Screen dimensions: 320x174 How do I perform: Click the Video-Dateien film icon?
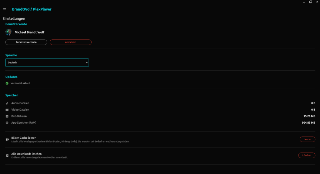click(7, 110)
